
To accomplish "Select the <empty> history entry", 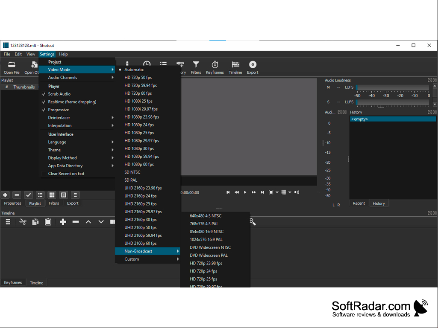I will click(x=393, y=119).
